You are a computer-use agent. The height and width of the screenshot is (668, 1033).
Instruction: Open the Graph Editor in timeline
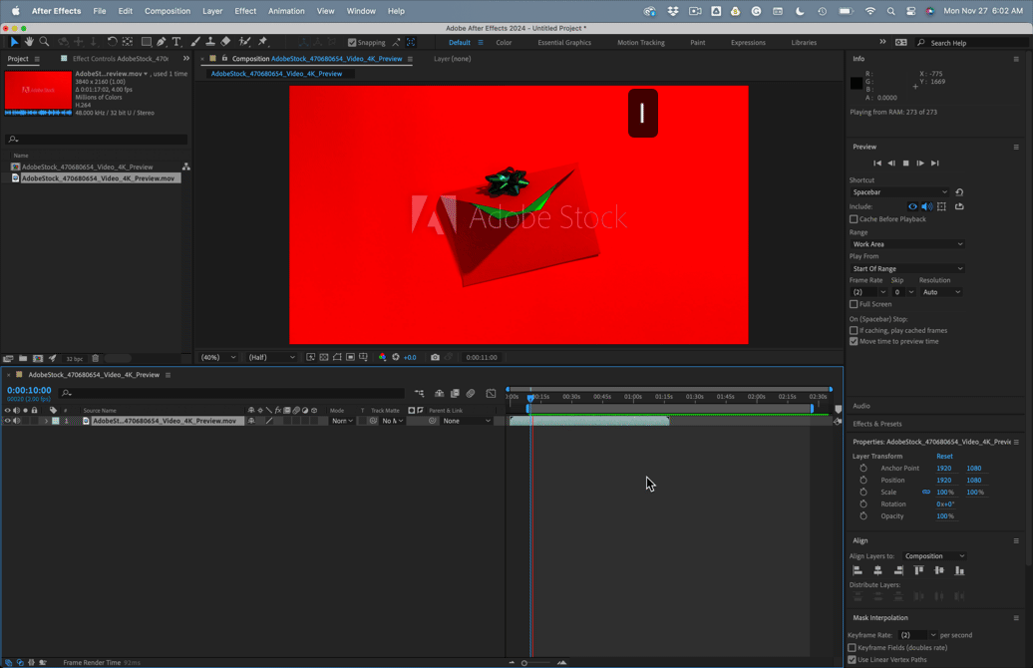pyautogui.click(x=491, y=393)
